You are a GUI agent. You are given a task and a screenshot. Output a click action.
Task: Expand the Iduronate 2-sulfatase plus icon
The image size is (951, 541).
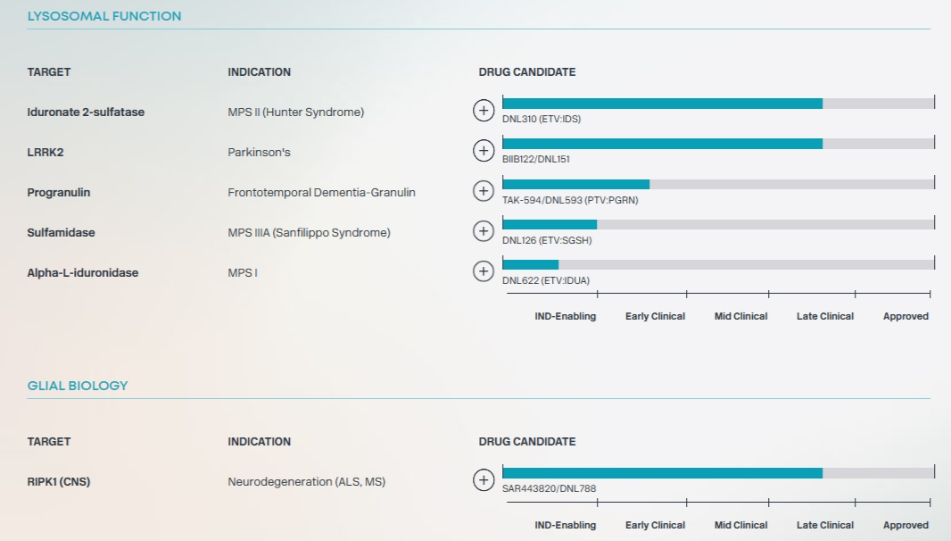483,111
